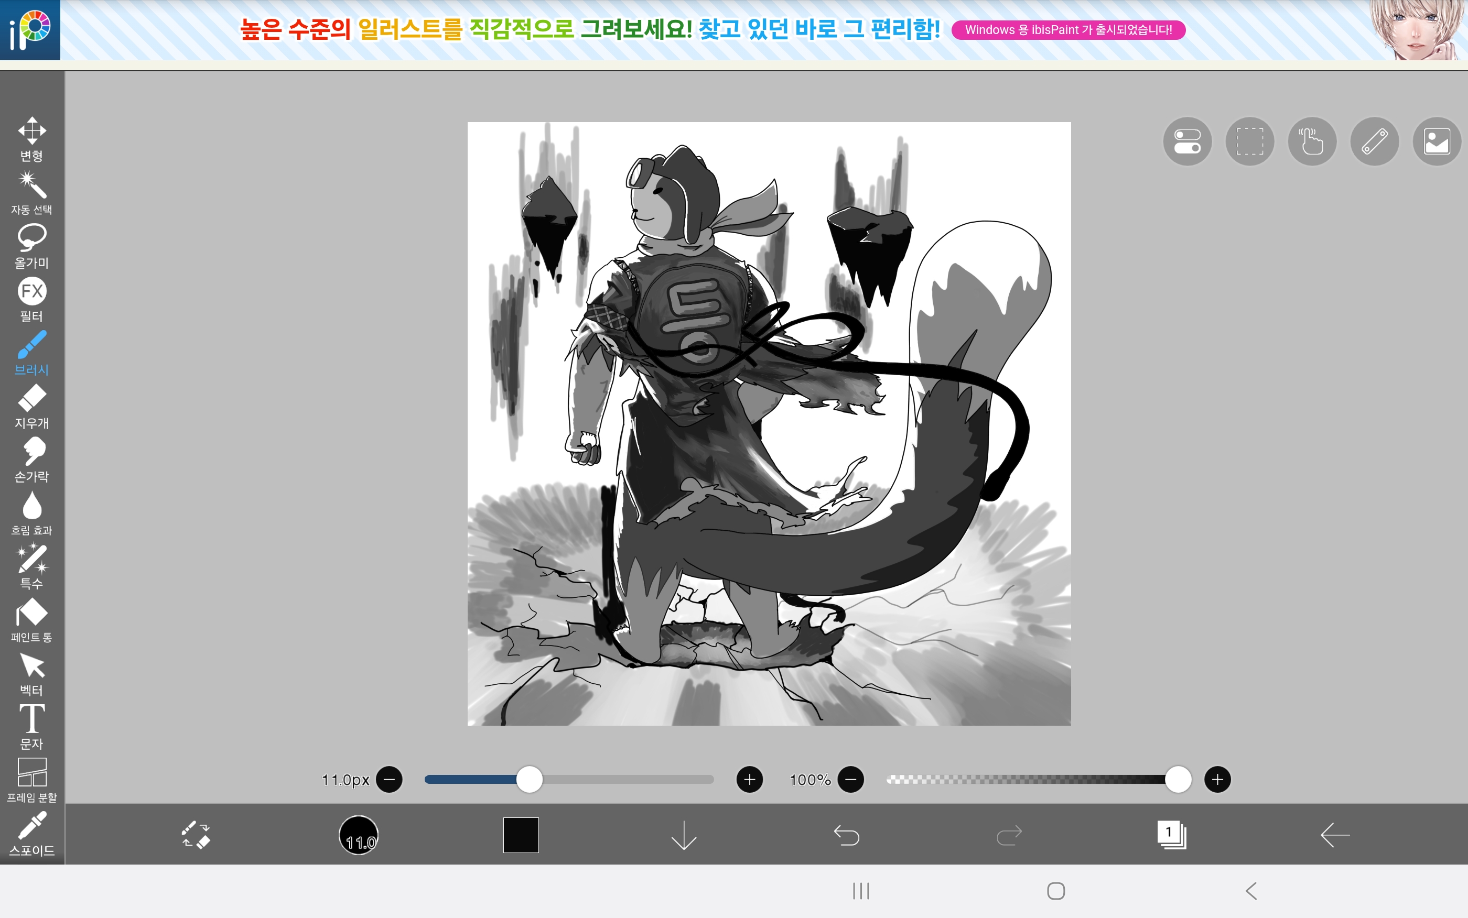Select the Paint Bucket tool

(31, 619)
